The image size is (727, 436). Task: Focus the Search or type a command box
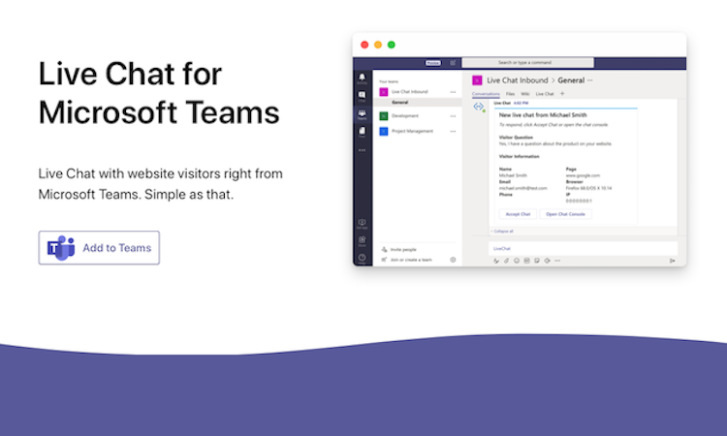pyautogui.click(x=527, y=63)
